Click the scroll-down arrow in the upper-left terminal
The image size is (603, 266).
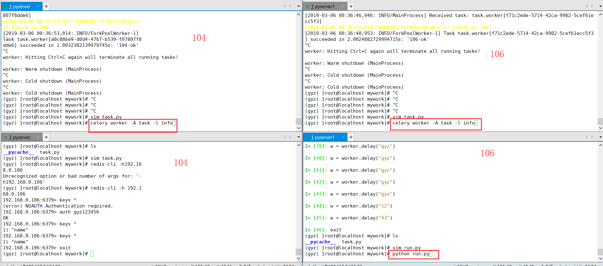click(x=299, y=128)
